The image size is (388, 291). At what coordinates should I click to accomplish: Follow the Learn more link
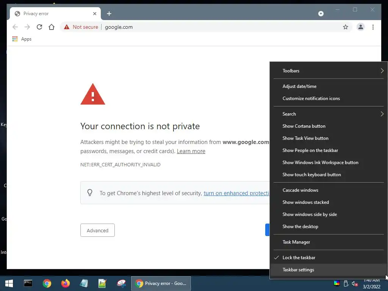pyautogui.click(x=191, y=151)
